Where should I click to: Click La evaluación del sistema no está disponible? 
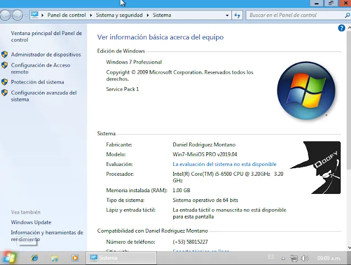click(x=224, y=164)
